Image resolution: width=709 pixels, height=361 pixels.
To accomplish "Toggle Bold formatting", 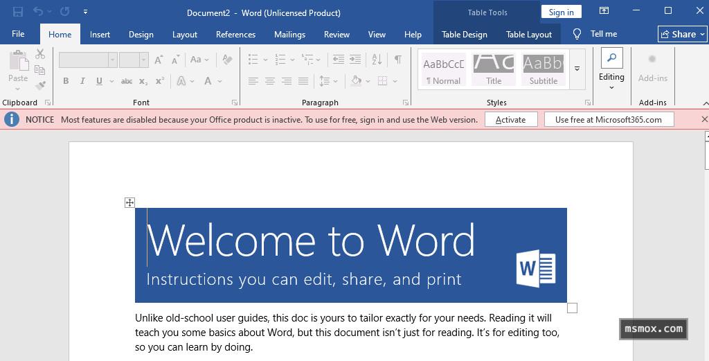I will [66, 81].
